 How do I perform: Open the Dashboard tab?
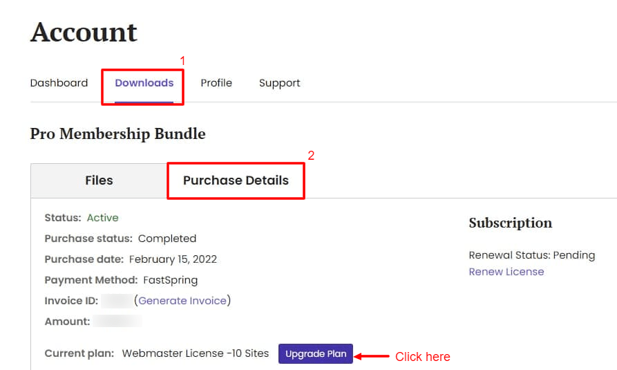(59, 83)
